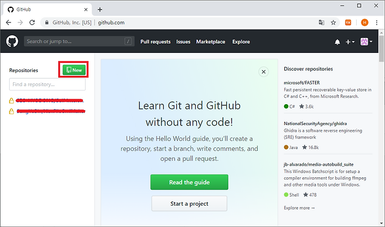This screenshot has width=385, height=227.
Task: Click the Explore more link
Action: [x=299, y=208]
